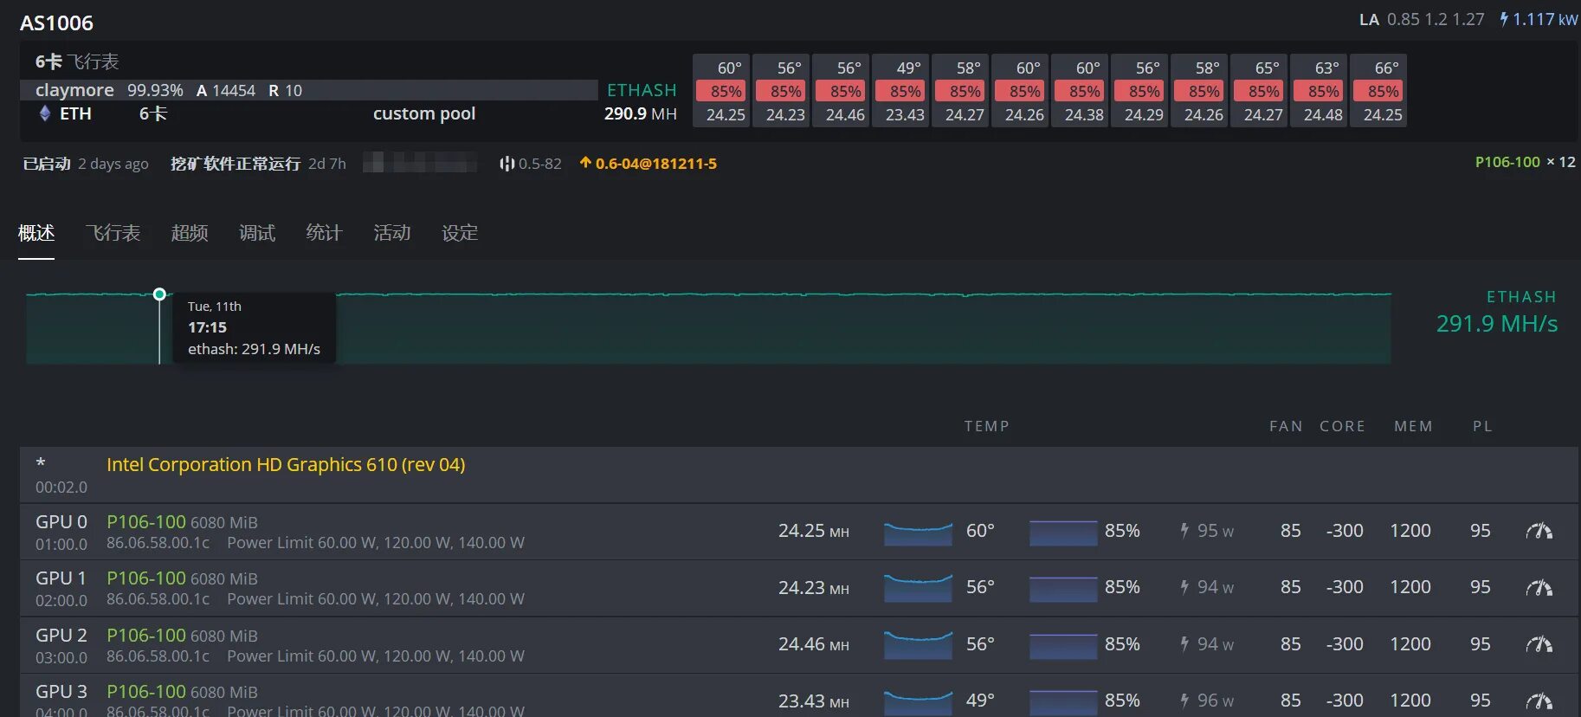Click the GPU 3 P106-100 name
This screenshot has height=717, width=1581.
146,691
